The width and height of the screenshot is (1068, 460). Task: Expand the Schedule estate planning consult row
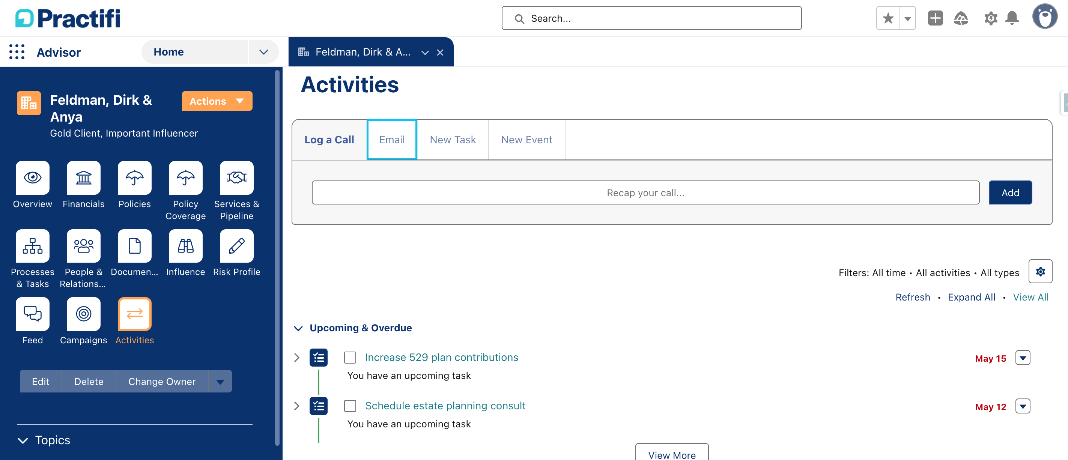click(x=296, y=406)
